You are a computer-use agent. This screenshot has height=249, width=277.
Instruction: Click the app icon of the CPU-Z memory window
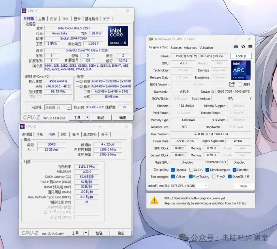[22, 126]
